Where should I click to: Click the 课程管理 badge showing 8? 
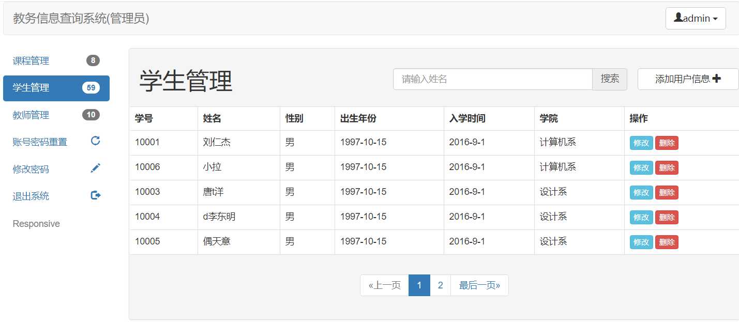point(92,60)
